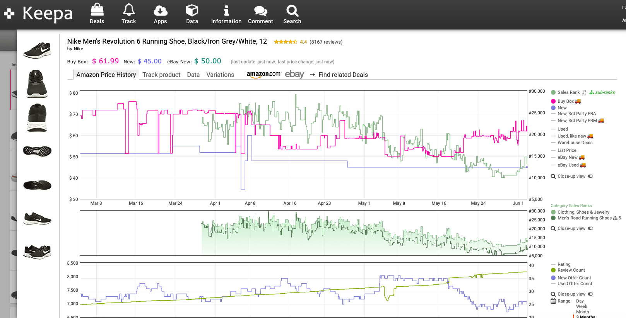Click the New price $ 45.00
This screenshot has height=318, width=626.
click(x=150, y=61)
